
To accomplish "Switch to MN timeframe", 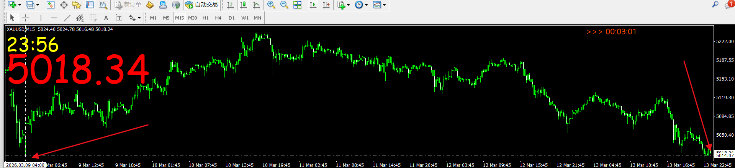I will click(257, 18).
